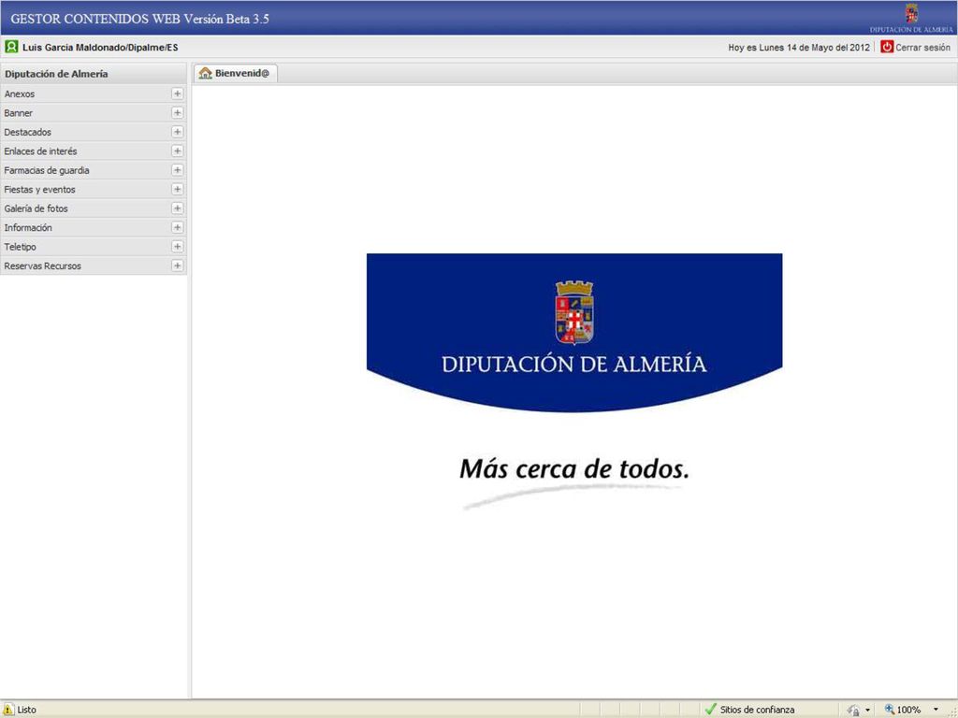Click the Listo status text

click(27, 710)
